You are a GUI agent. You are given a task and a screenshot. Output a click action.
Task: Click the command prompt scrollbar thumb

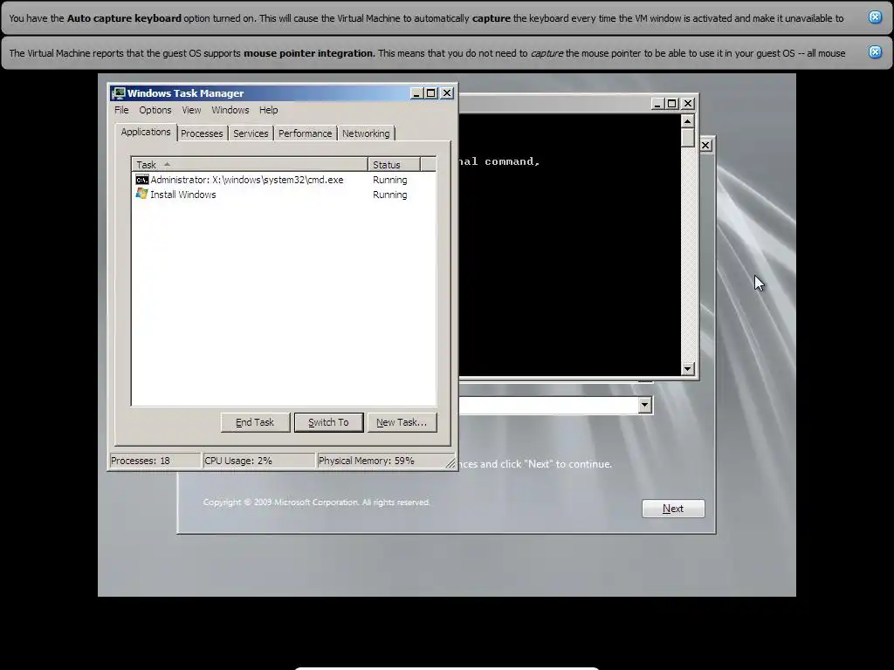pyautogui.click(x=688, y=137)
